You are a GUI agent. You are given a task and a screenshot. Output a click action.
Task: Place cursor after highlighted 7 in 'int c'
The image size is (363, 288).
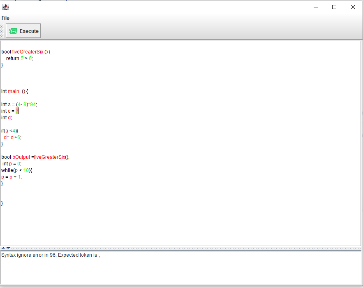(19, 111)
